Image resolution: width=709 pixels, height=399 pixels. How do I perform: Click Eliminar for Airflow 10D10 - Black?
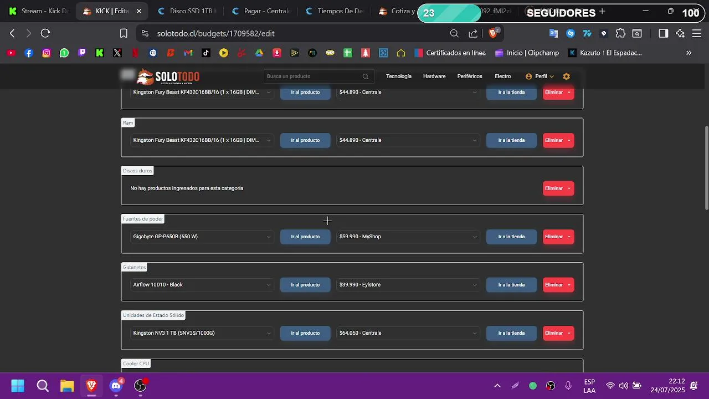click(x=554, y=285)
